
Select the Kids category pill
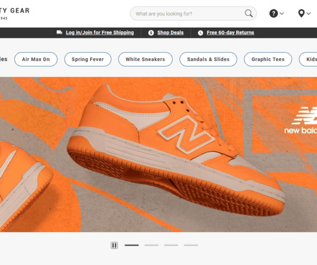point(308,59)
